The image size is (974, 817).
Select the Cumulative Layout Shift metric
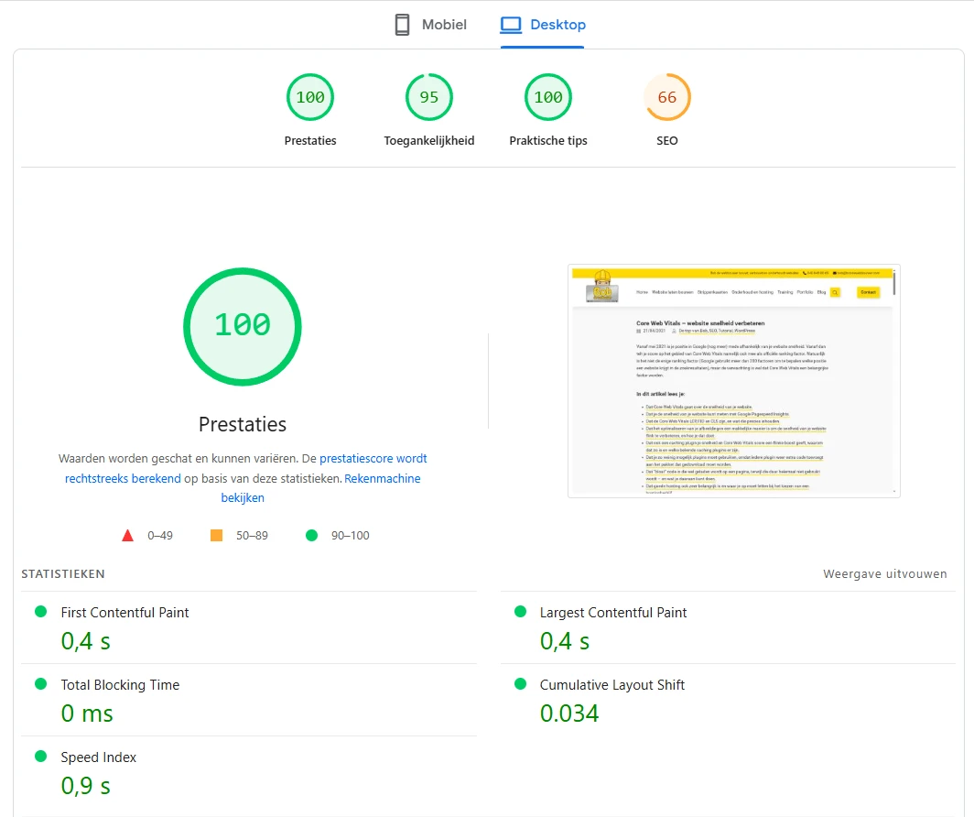point(611,685)
